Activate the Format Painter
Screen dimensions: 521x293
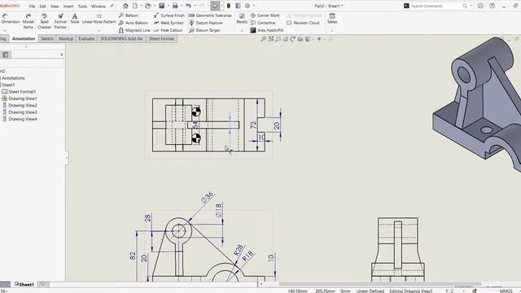click(60, 21)
